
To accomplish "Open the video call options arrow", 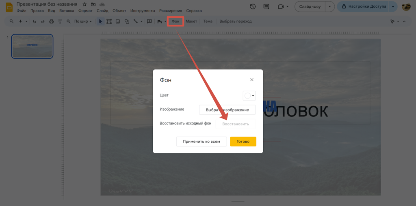I will click(288, 6).
